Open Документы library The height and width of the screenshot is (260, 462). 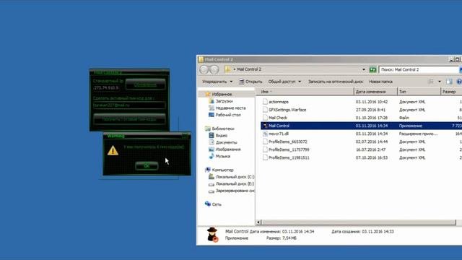point(226,142)
